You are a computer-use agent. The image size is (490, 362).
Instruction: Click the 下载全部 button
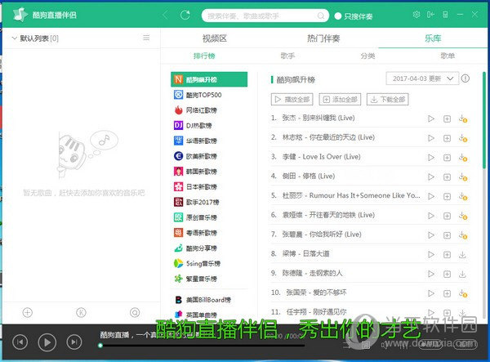pyautogui.click(x=387, y=100)
